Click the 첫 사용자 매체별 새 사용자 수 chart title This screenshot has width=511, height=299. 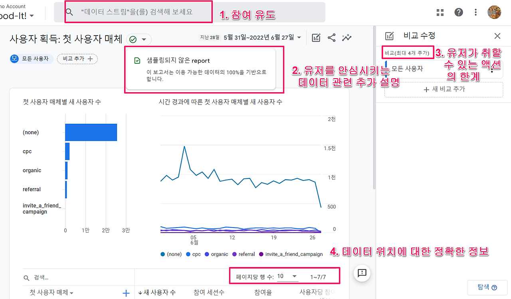[x=62, y=102]
